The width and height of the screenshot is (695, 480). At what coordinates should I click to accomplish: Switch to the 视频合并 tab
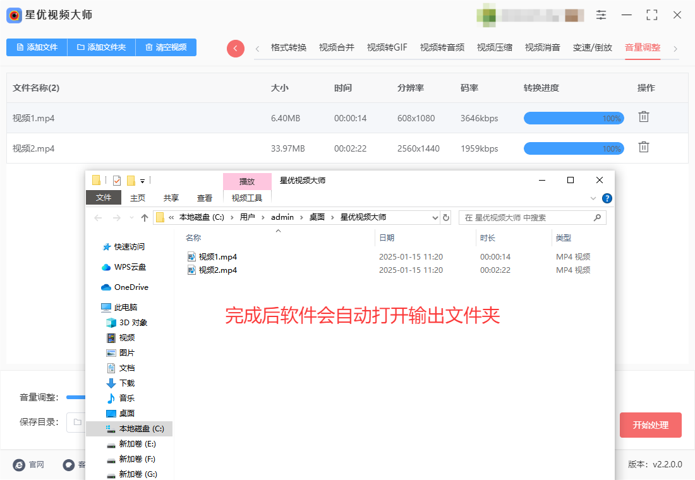(x=336, y=47)
